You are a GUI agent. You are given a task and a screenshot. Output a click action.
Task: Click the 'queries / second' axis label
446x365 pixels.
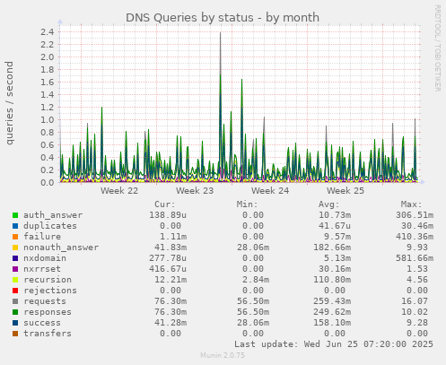point(10,103)
